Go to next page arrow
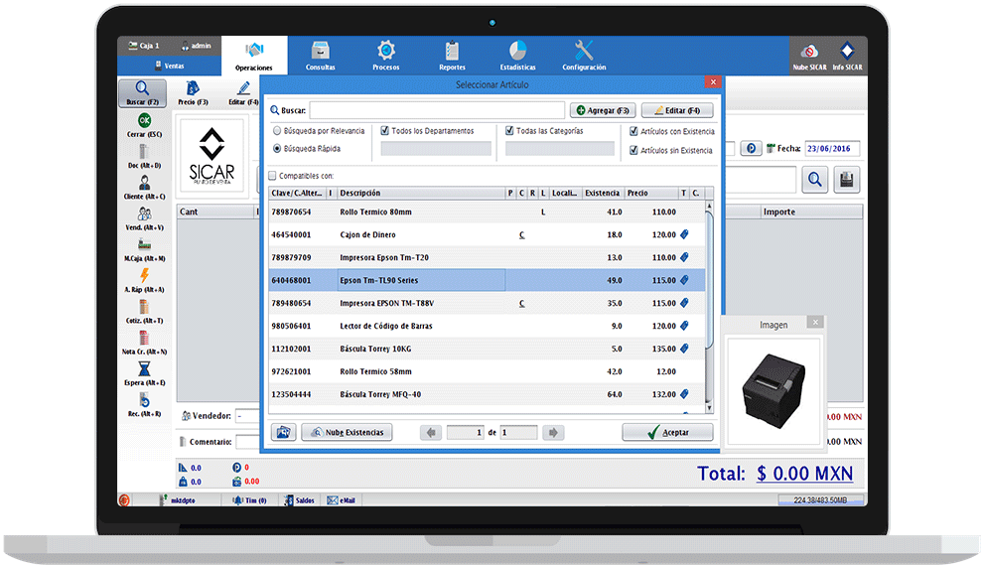 tap(553, 432)
